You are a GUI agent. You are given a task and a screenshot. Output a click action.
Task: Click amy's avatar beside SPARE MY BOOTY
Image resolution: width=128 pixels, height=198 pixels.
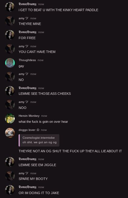point(10,176)
